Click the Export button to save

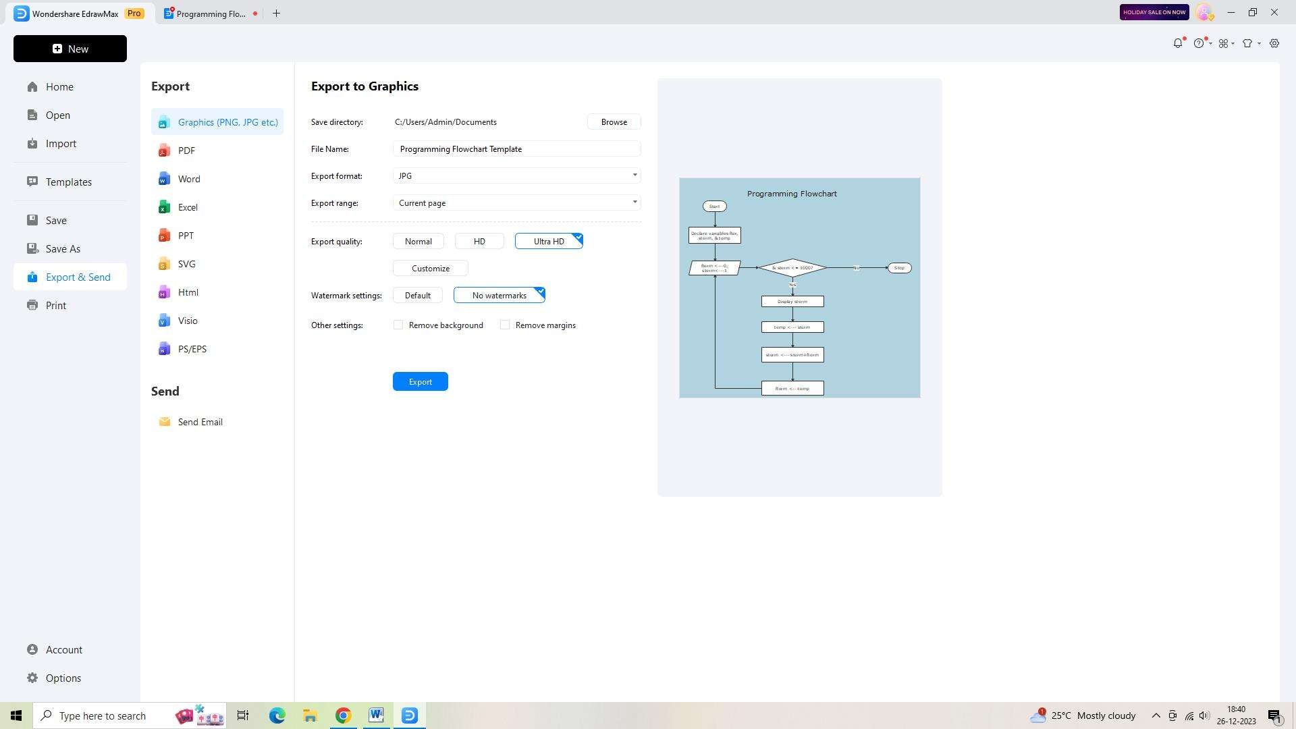419,381
